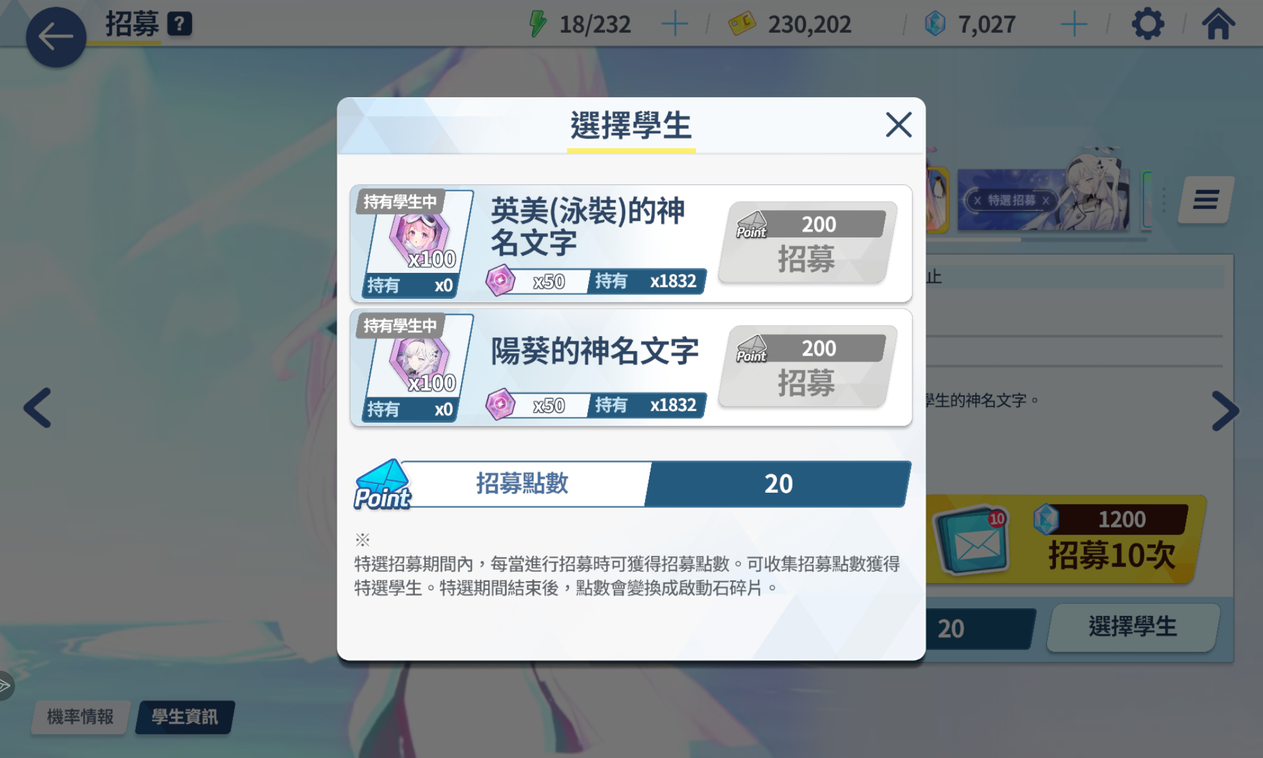The height and width of the screenshot is (758, 1263).
Task: Click the 選擇學生 button behind dialog
Action: coord(1133,627)
